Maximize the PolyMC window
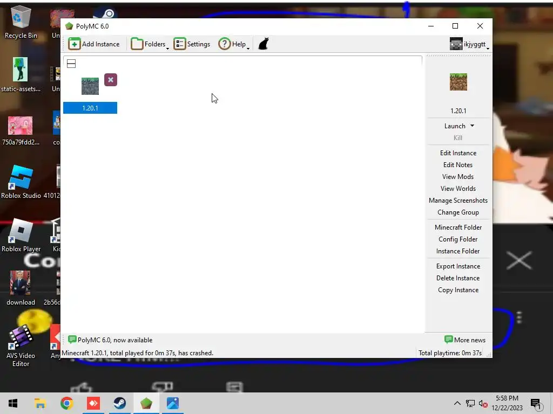553x414 pixels. pyautogui.click(x=455, y=26)
